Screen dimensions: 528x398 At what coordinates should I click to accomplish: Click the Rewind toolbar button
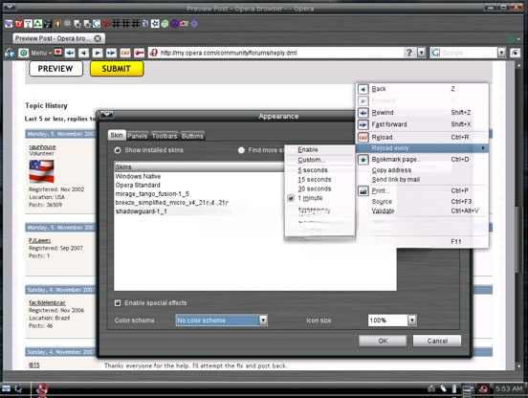coord(70,53)
